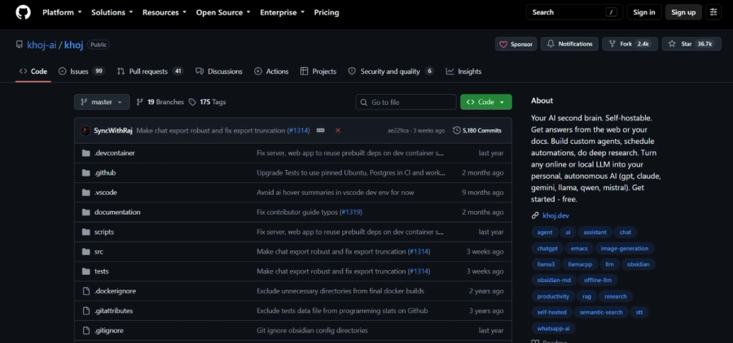Open appearance settings icon beside Sign up
This screenshot has height=343, width=733.
(713, 13)
